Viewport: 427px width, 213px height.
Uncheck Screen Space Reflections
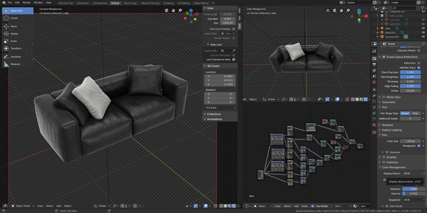[x=384, y=57]
